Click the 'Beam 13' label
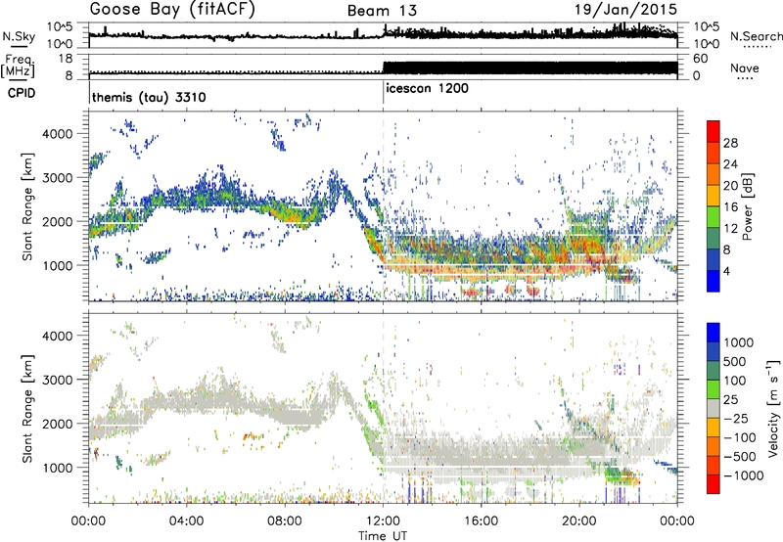 click(x=382, y=11)
